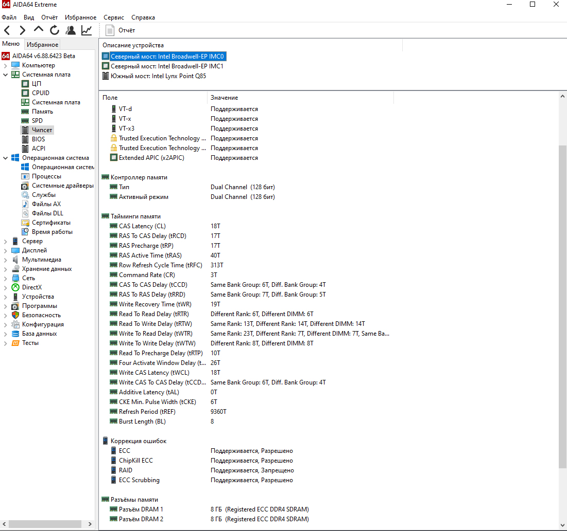Select the Безопасность shield icon
This screenshot has height=531, width=567.
(x=15, y=315)
